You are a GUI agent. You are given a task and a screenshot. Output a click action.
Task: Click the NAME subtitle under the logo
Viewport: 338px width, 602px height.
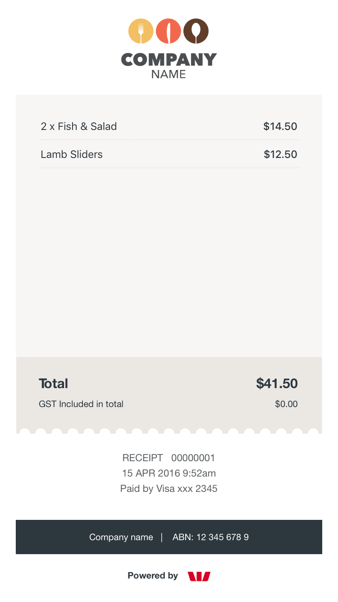[x=169, y=74]
